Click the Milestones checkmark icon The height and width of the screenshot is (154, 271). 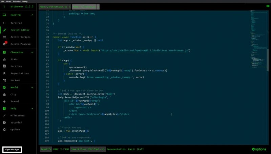pos(4,115)
